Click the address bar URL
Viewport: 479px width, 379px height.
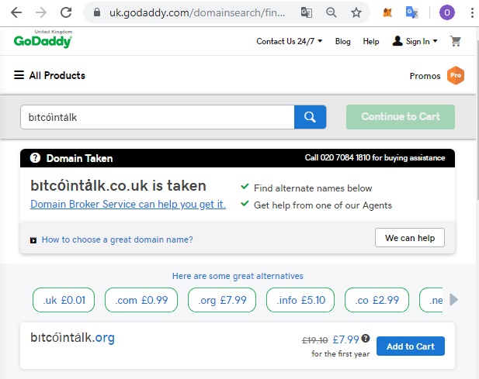coord(197,12)
